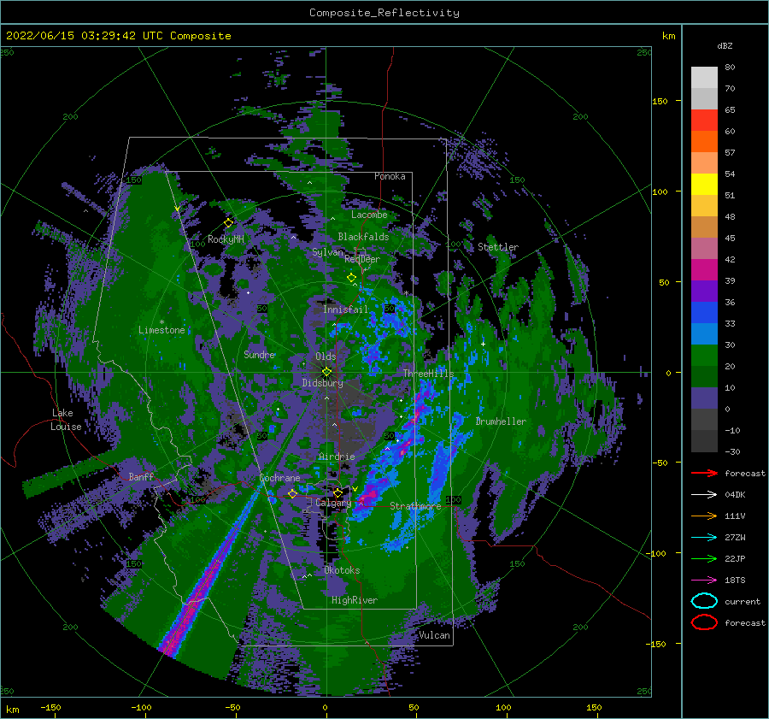Select the blue 36-33 dBZ swatch

[x=704, y=313]
